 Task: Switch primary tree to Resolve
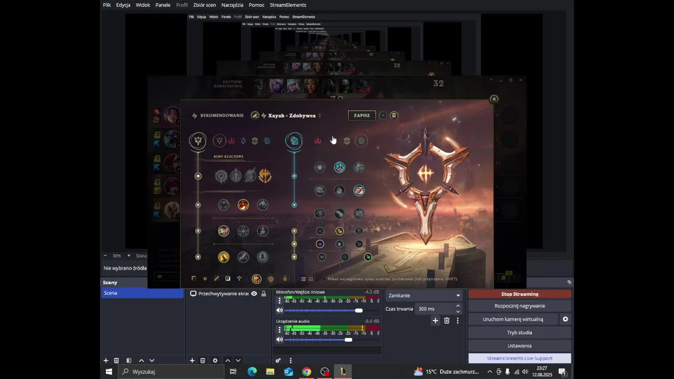pyautogui.click(x=255, y=141)
